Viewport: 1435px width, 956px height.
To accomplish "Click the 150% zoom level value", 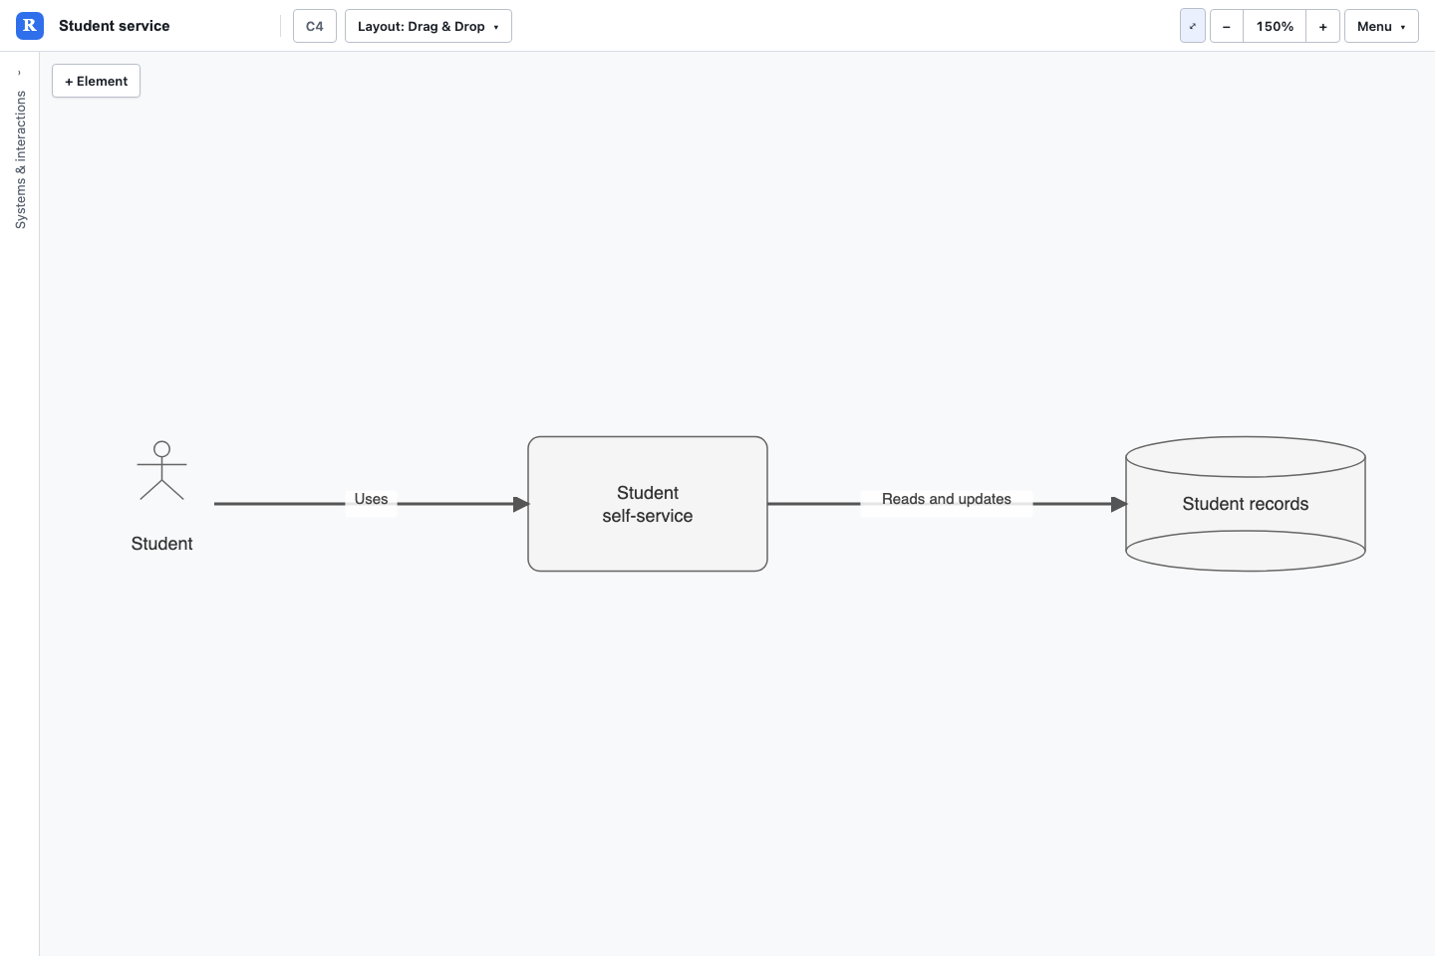I will (x=1275, y=26).
